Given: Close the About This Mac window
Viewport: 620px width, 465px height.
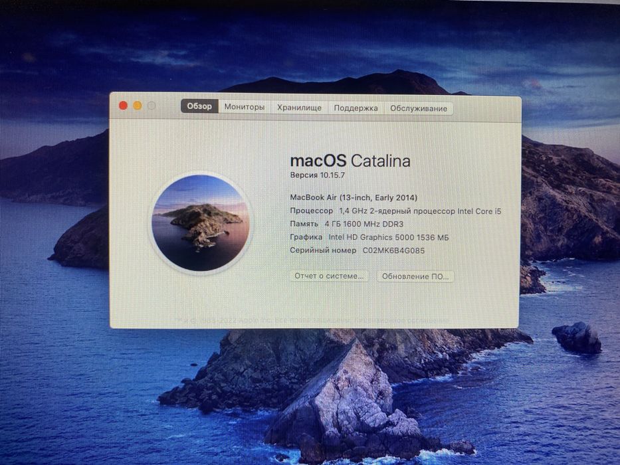Looking at the screenshot, I should [124, 106].
